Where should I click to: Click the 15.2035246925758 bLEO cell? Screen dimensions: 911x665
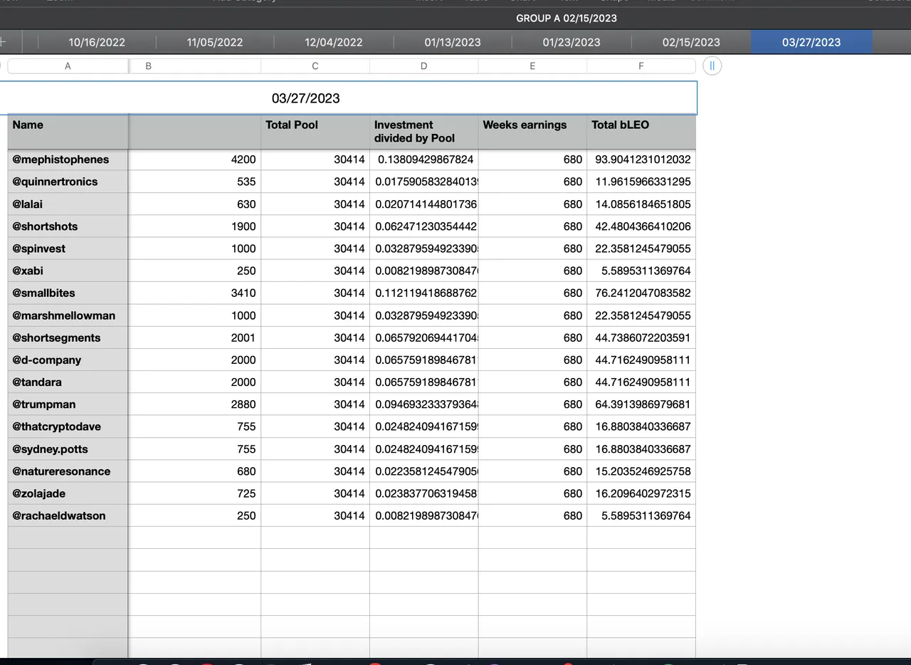point(641,471)
